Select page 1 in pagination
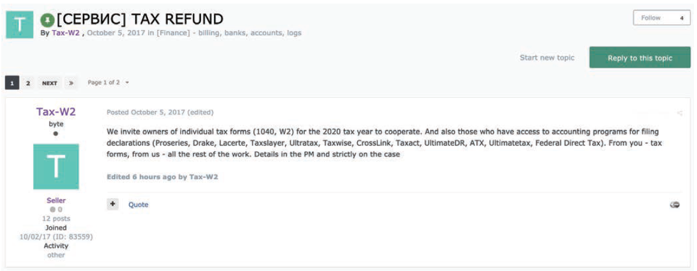The width and height of the screenshot is (697, 271). [x=12, y=83]
